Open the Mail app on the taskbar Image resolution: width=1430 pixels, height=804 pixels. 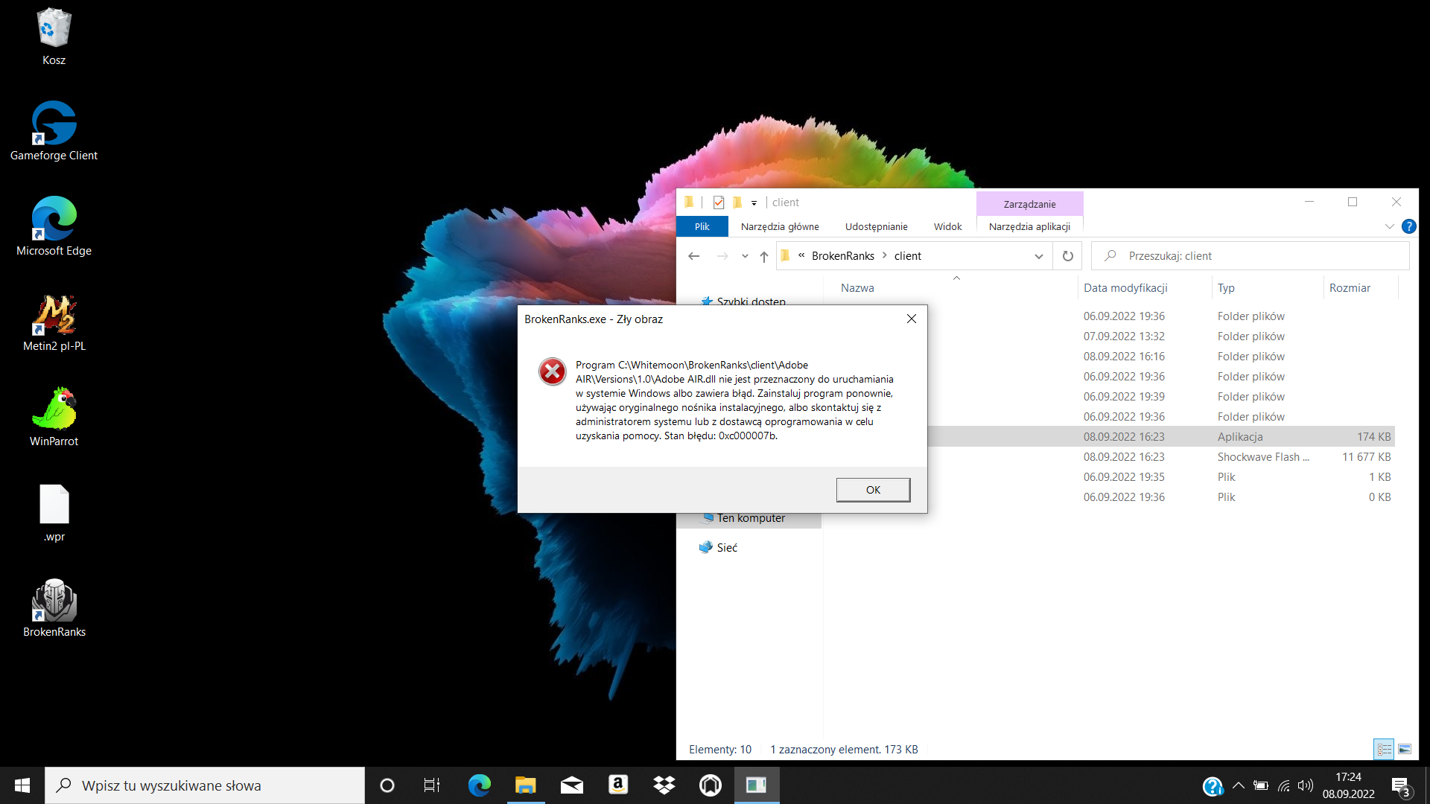tap(571, 785)
